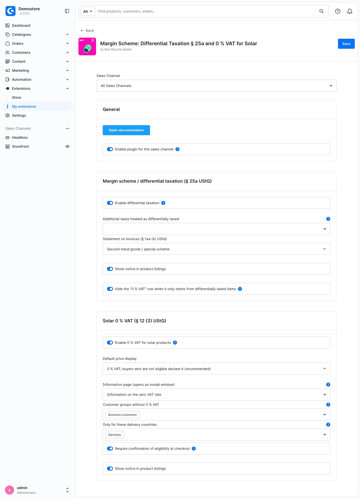Expand the Catalogues menu

pyautogui.click(x=37, y=34)
